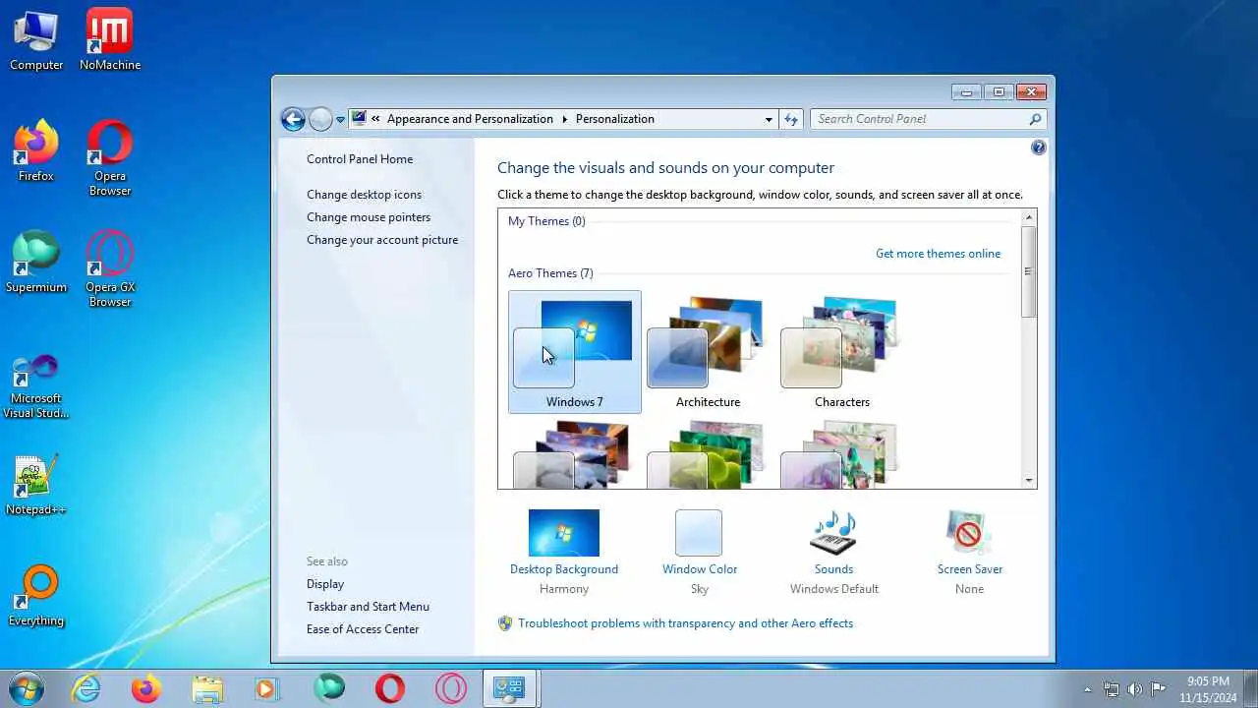Open the Display link under See also
This screenshot has width=1258, height=708.
tap(325, 584)
